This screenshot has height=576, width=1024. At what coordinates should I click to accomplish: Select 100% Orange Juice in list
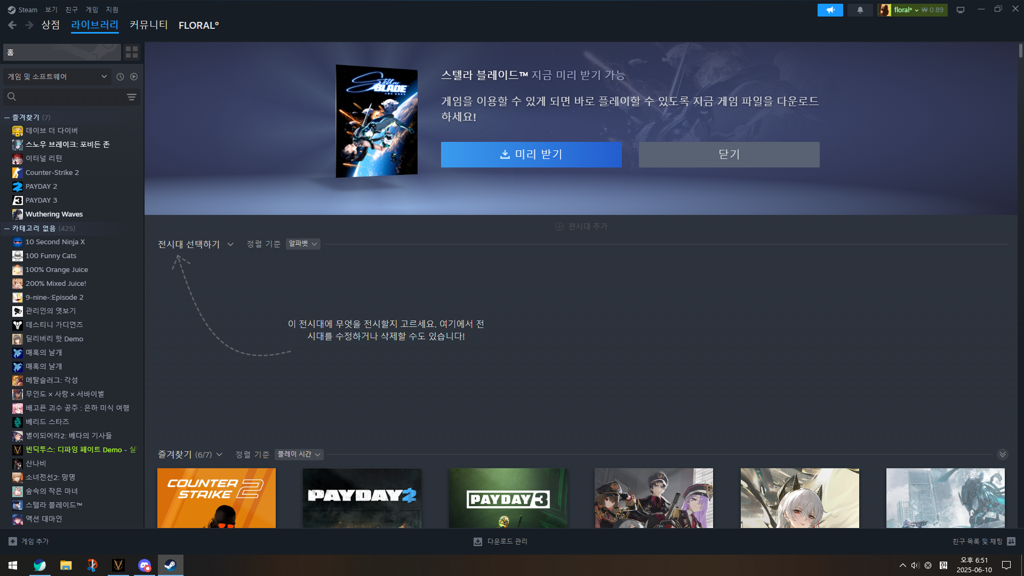coord(57,270)
